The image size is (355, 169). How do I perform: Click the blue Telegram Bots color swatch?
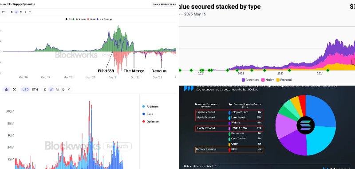click(229, 112)
